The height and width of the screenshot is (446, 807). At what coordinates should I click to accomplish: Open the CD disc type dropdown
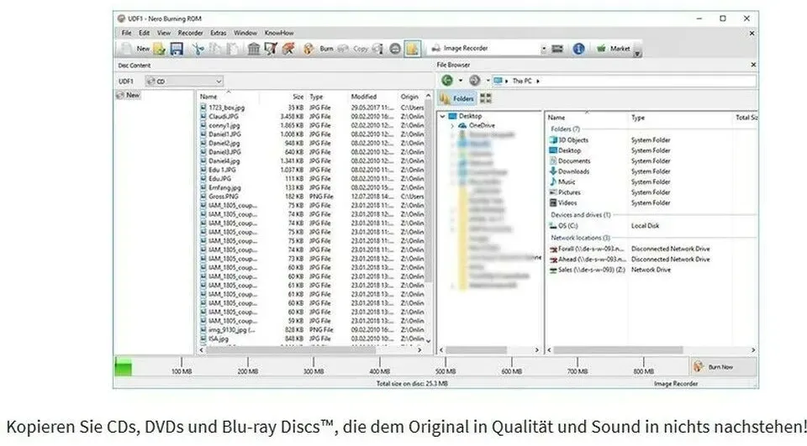pyautogui.click(x=184, y=81)
